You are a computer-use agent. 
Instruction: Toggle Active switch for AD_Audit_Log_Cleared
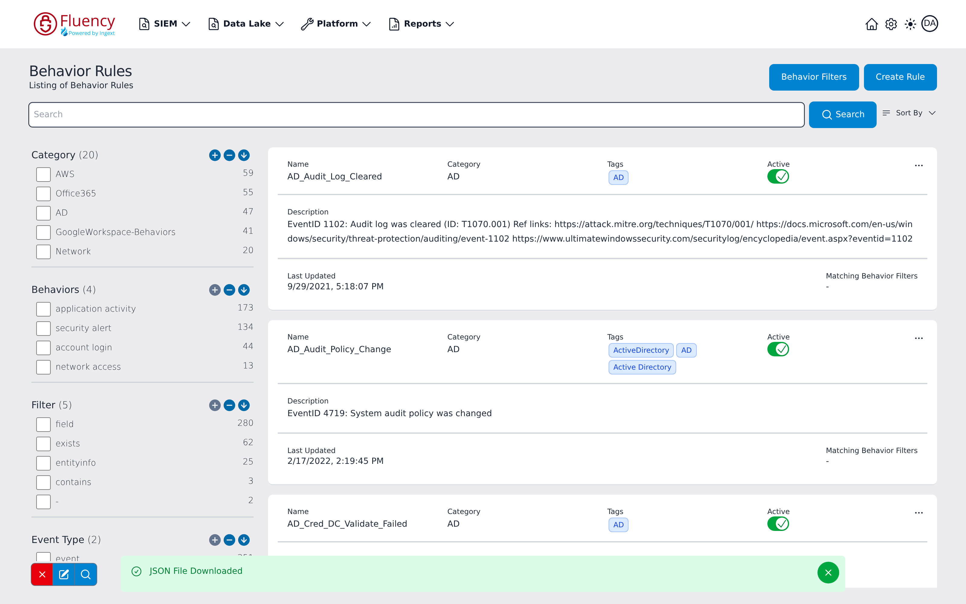778,177
